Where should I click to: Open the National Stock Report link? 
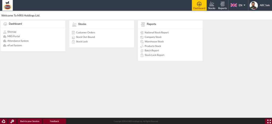click(x=157, y=32)
